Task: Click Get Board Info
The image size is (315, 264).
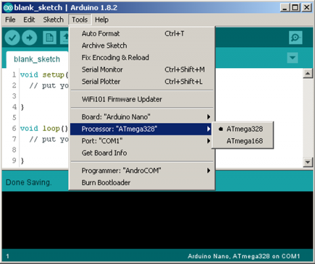Action: [x=142, y=153]
